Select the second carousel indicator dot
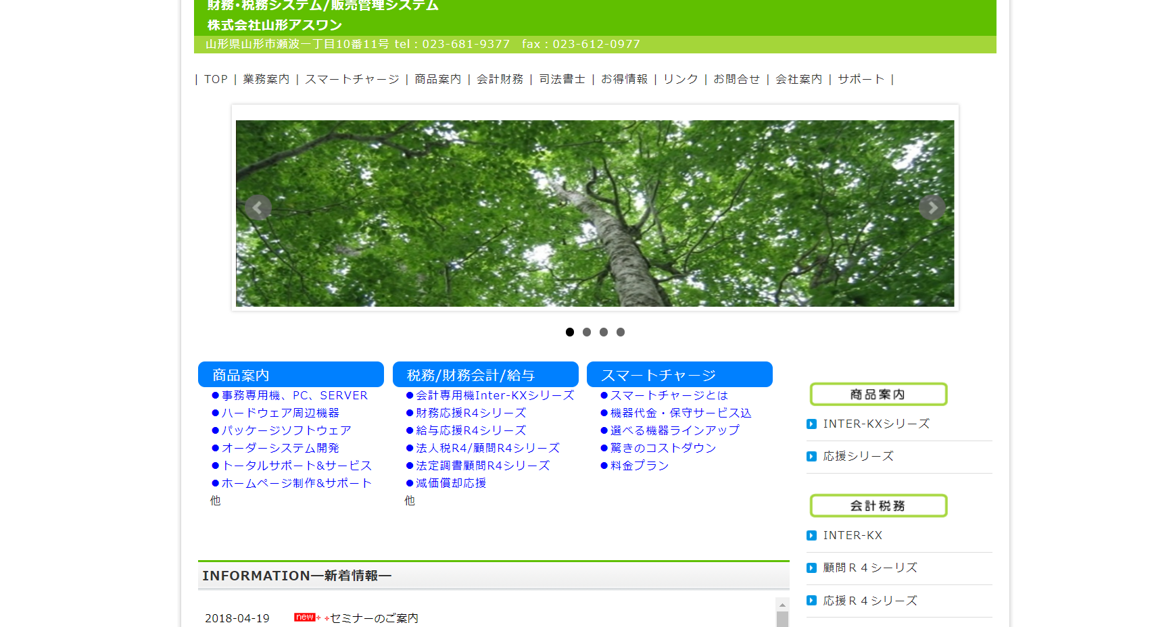Screen dimensions: 1152x627 [x=586, y=332]
